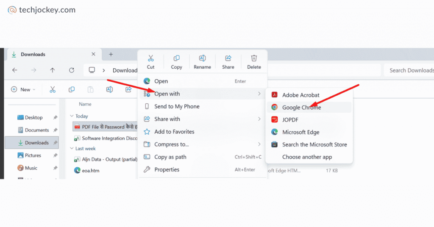Click the forward navigation arrow
The height and width of the screenshot is (227, 434).
point(33,70)
